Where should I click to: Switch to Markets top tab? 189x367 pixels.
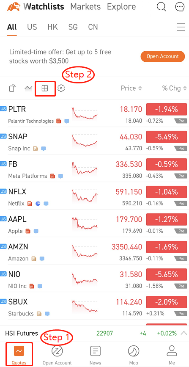point(85,6)
